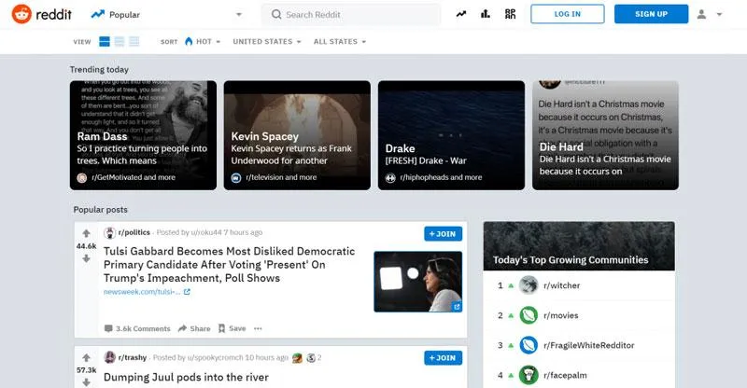Viewport: 747px width, 388px height.
Task: Open the United States location dropdown
Action: click(267, 41)
